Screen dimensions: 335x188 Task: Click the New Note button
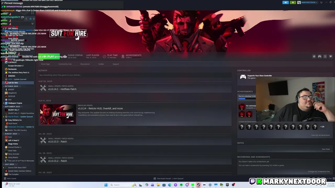(326, 149)
